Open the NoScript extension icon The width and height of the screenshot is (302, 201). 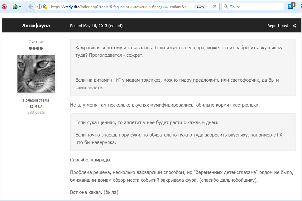coord(4,7)
